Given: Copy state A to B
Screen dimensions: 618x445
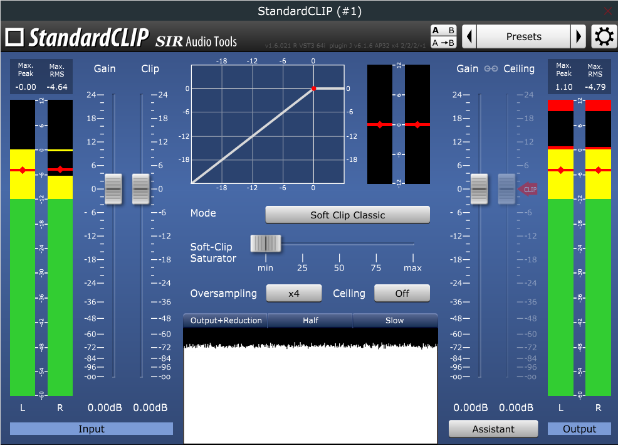Looking at the screenshot, I should [x=443, y=43].
